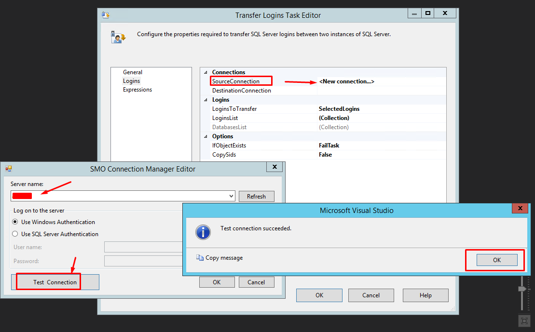The image size is (535, 332).
Task: Switch to the Expressions page
Action: point(137,90)
